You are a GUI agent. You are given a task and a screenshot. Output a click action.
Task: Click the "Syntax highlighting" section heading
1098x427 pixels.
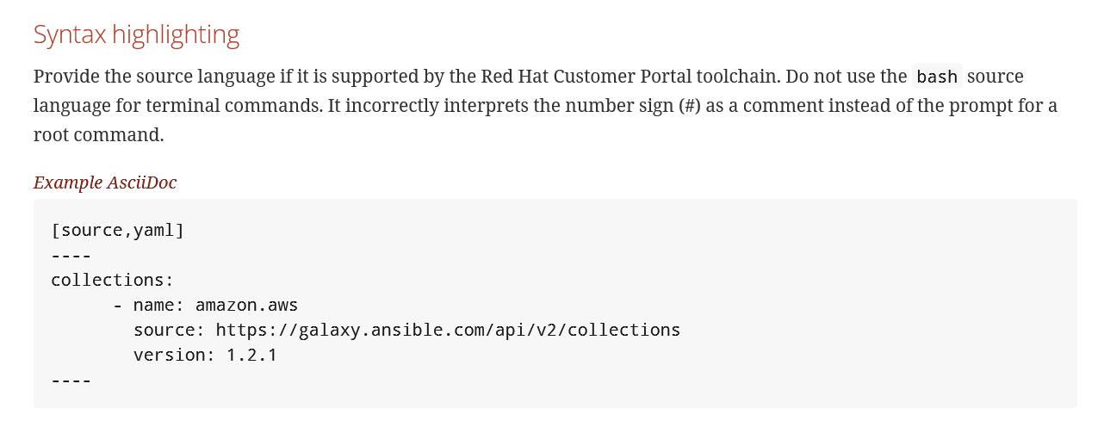[x=136, y=35]
